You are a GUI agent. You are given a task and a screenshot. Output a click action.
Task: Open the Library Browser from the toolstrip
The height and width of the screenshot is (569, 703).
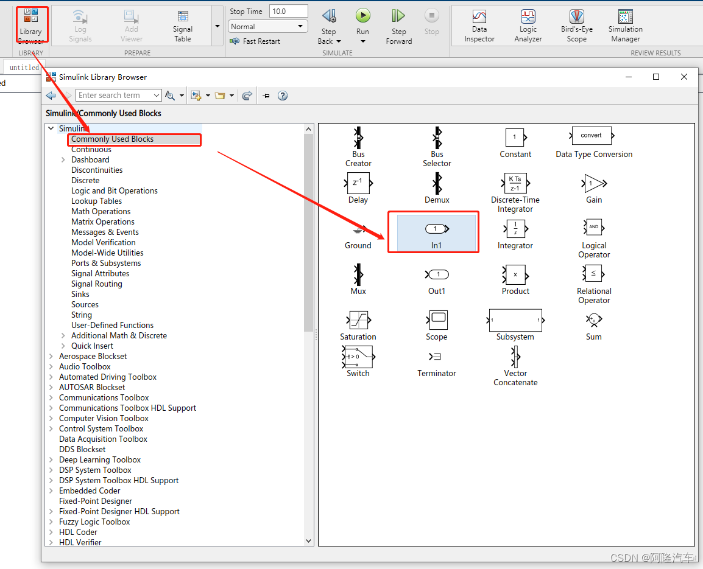pos(31,26)
